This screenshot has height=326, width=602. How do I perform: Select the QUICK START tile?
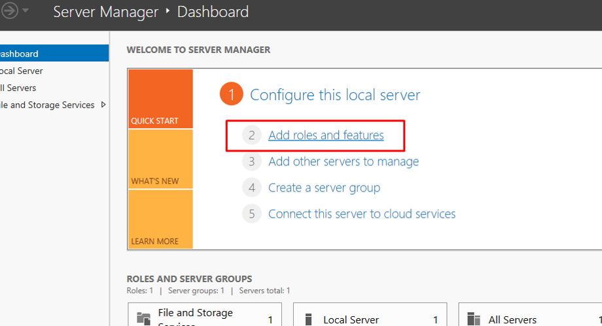click(x=160, y=99)
